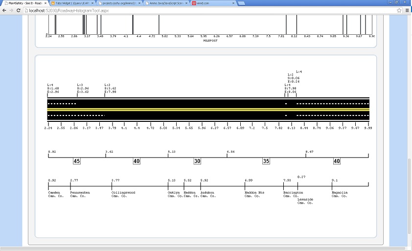The image size is (412, 251).
Task: Open a new browser tab
Action: point(241,3)
